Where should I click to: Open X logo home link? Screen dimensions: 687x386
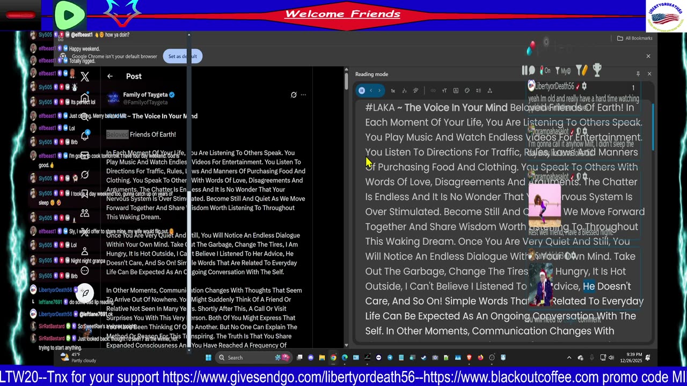tap(85, 77)
